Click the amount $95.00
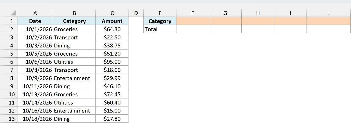Viewport: 351px width, 123px height. pyautogui.click(x=112, y=62)
